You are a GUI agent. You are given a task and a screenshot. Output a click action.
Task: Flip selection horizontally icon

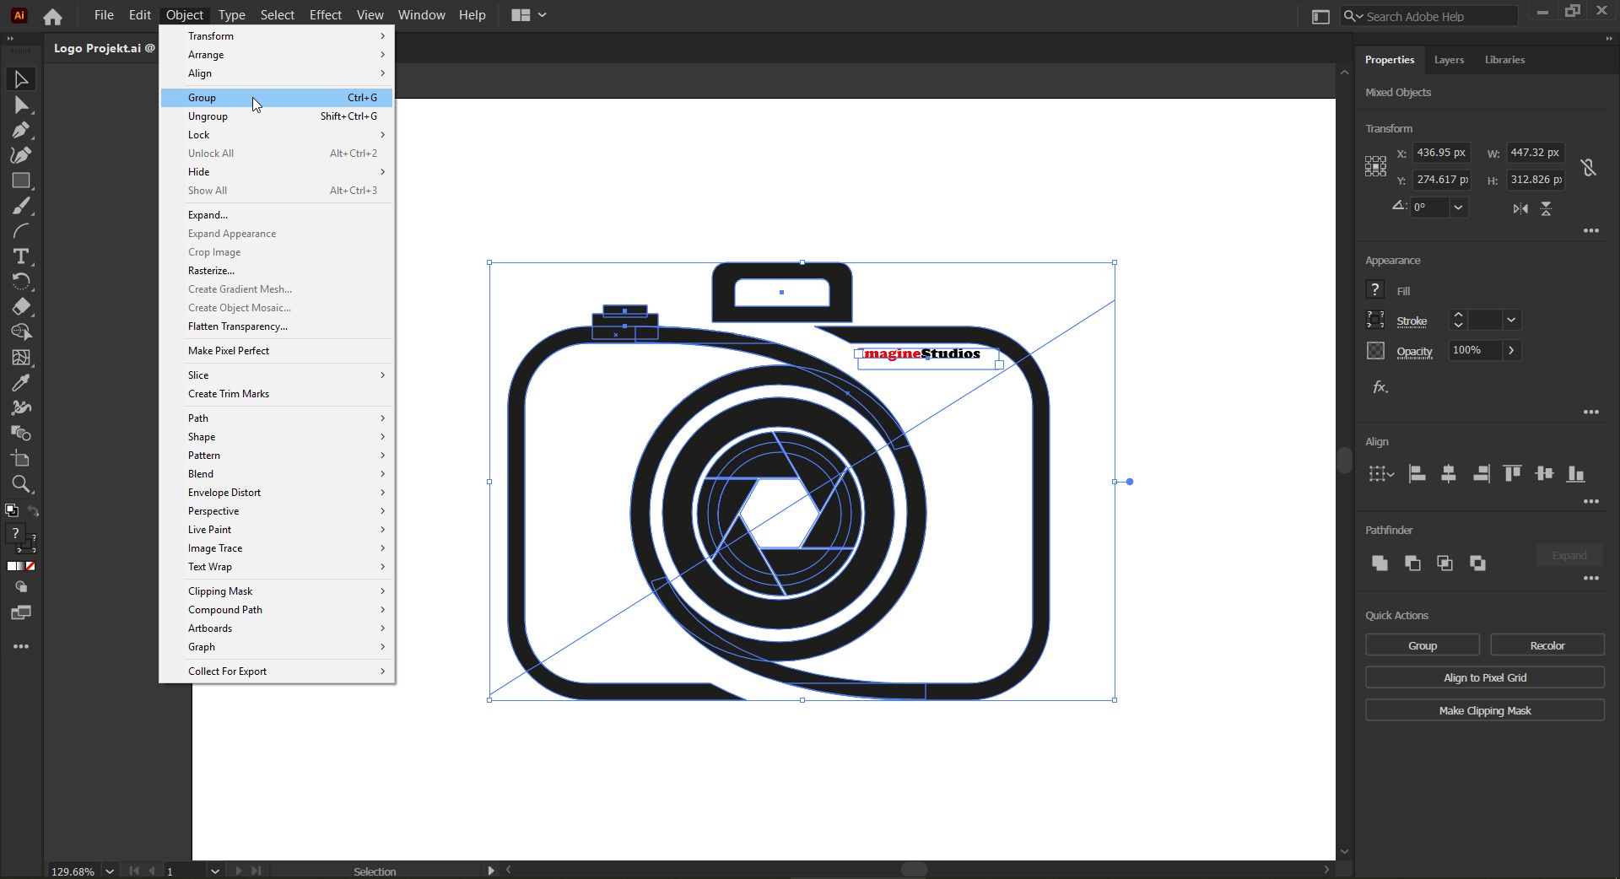[1520, 208]
